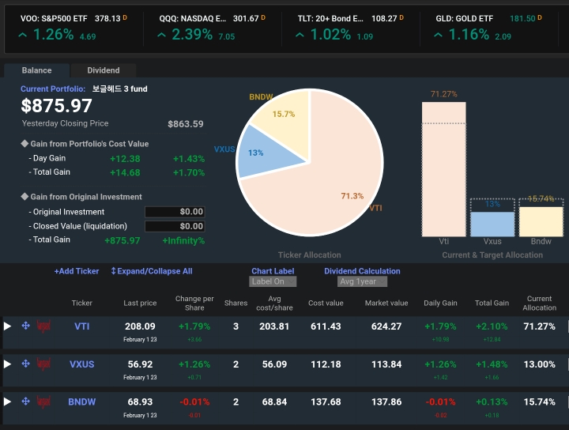Viewport: 569px width, 430px height.
Task: Click the green up arrow for VOO ticker
Action: pyautogui.click(x=22, y=36)
